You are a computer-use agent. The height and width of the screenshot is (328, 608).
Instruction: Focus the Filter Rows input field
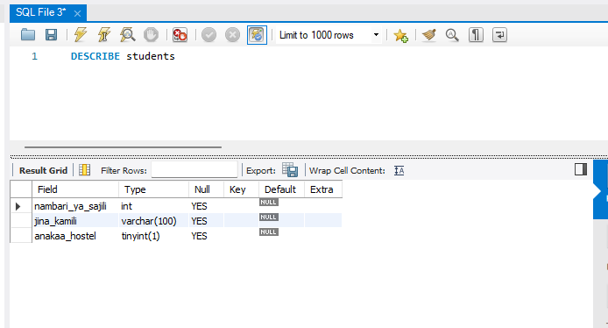194,170
